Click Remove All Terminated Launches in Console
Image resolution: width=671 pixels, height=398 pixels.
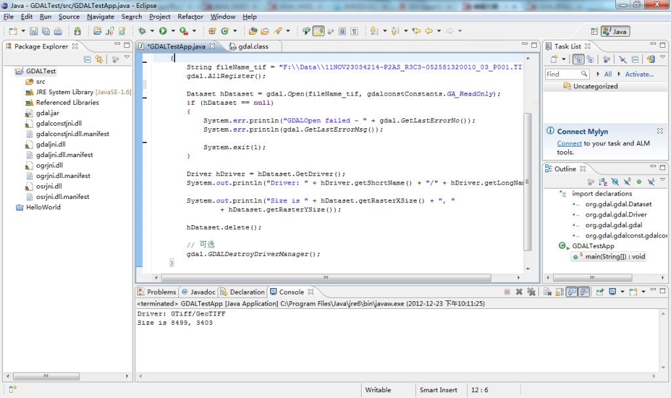click(531, 292)
